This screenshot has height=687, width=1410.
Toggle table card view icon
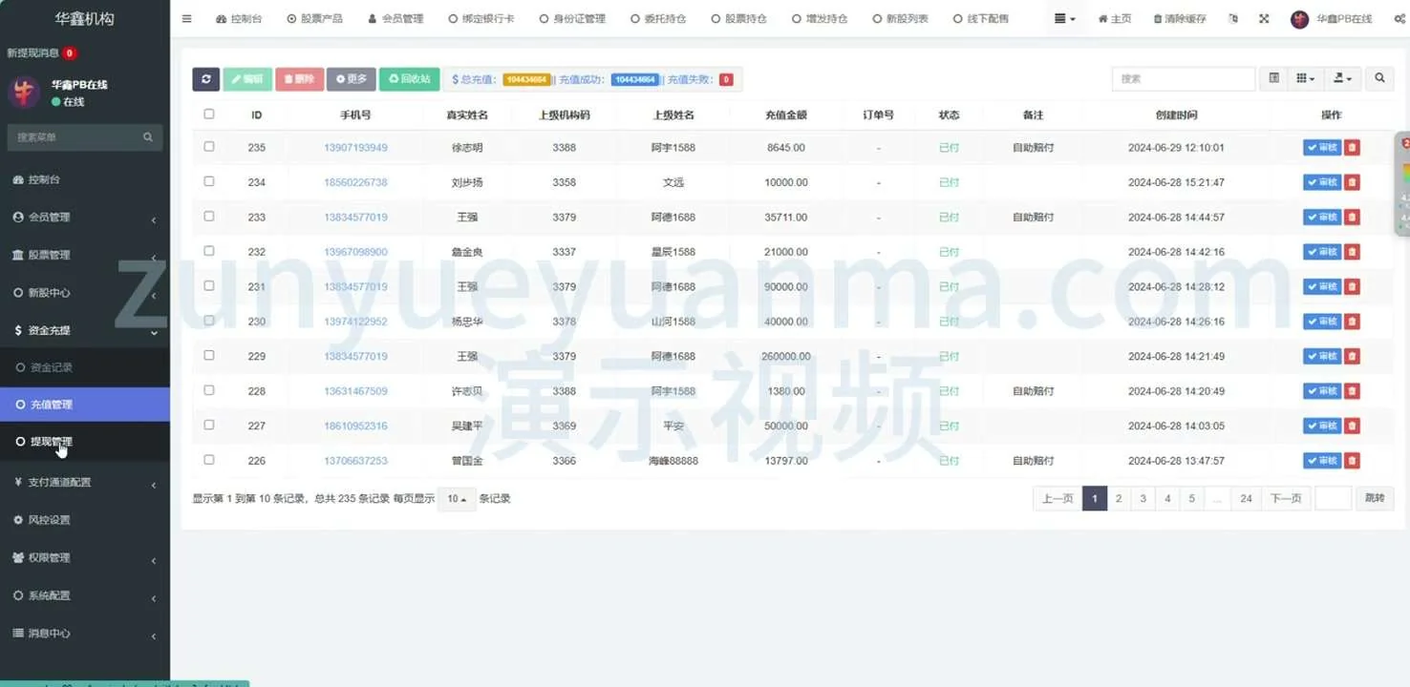coord(1273,79)
